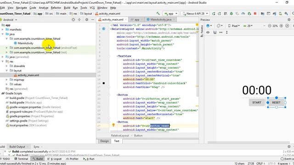Click the vertical expand arrows icon

[226, 33]
